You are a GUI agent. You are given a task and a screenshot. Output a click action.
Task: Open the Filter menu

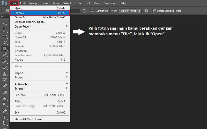pyautogui.click(x=79, y=3)
